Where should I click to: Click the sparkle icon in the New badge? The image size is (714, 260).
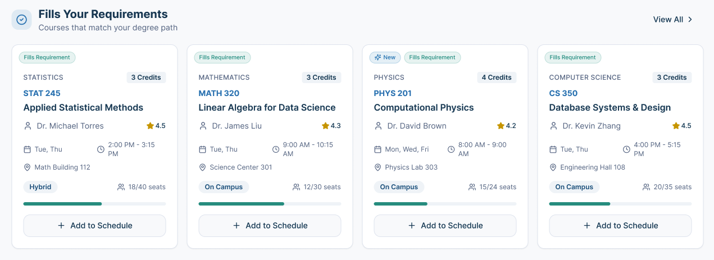click(378, 57)
